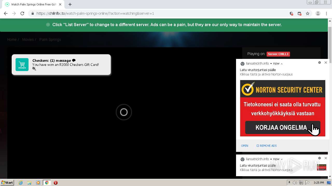Click the red Opera taskbar icon
The height and width of the screenshot is (186, 332).
(x=56, y=183)
